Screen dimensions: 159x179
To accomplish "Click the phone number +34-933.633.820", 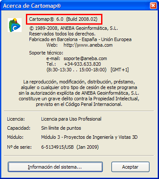I will tap(83, 64).
